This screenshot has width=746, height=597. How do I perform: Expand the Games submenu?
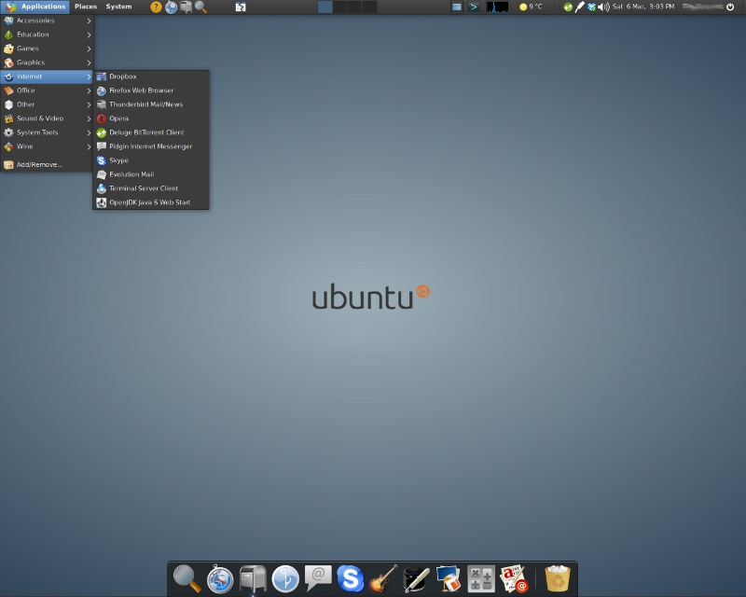coord(48,49)
